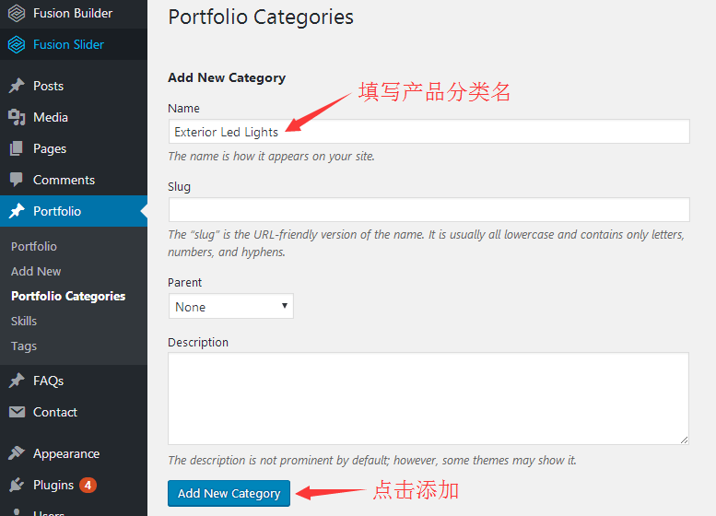Viewport: 716px width, 516px height.
Task: Click the Appearance paintbrush icon
Action: pyautogui.click(x=17, y=453)
